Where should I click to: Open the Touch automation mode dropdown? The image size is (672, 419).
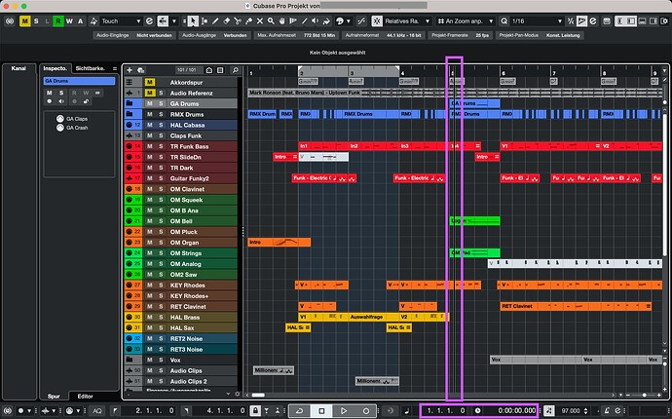pos(122,21)
